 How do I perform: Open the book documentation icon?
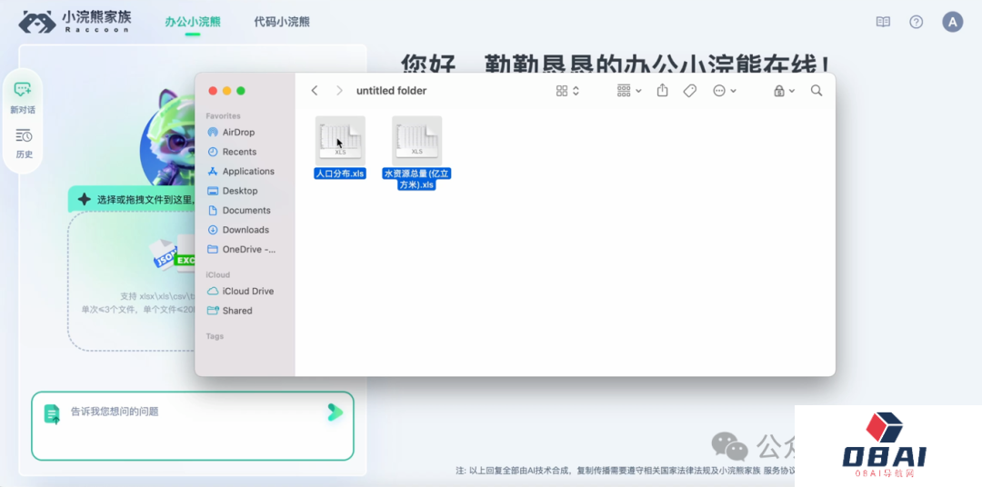(x=883, y=22)
